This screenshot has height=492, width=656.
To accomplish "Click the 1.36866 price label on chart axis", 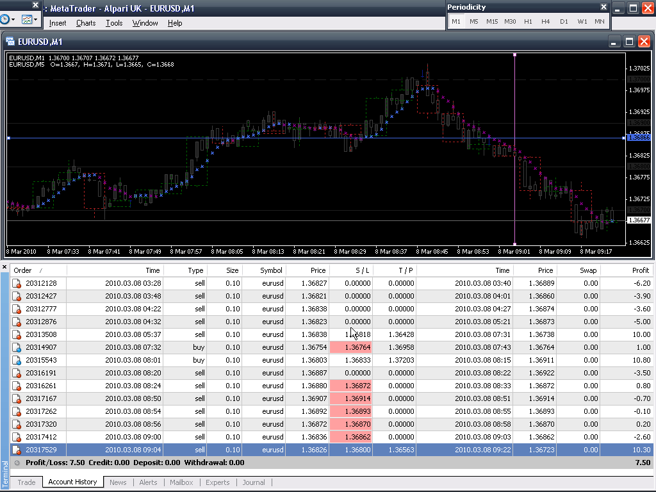I will click(x=638, y=138).
